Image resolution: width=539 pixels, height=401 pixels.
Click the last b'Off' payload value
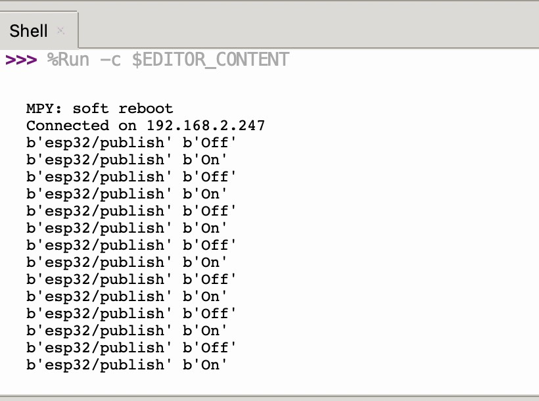(209, 348)
